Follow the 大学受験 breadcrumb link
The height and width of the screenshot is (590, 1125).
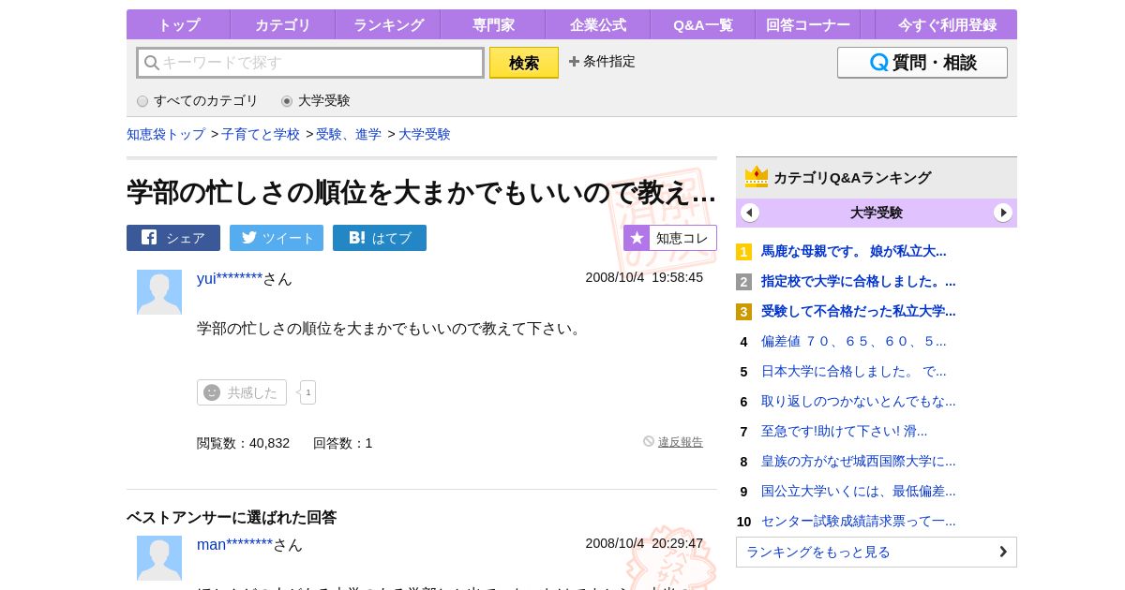[x=425, y=134]
